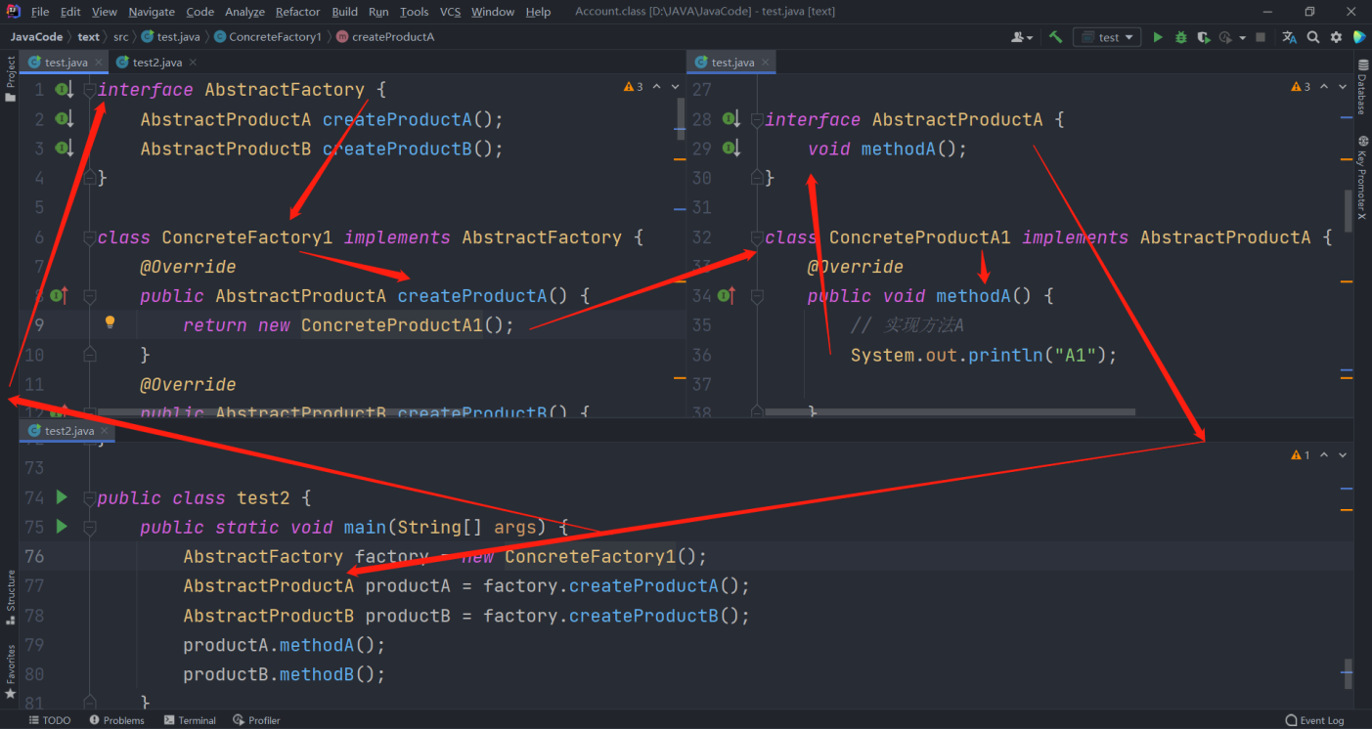Collapse the main method fold on line 75

[89, 528]
